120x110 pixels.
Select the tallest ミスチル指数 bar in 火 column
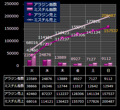coord(34,61)
